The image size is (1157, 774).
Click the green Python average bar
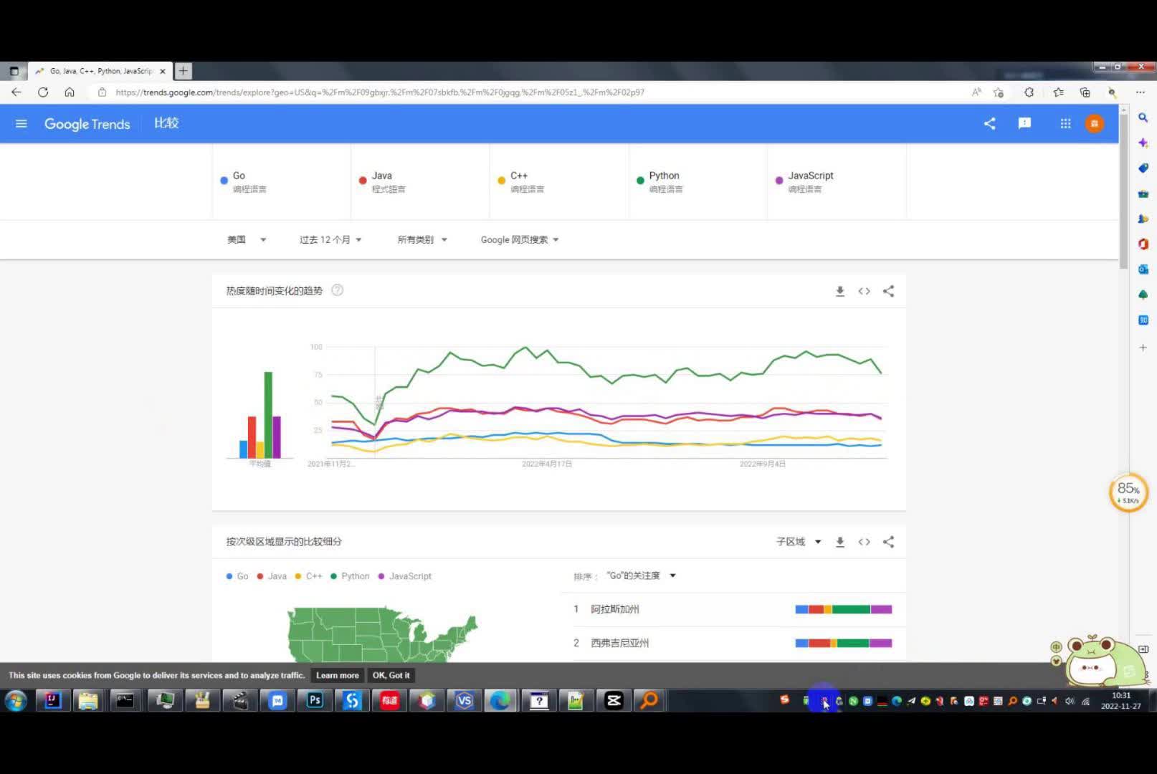268,415
